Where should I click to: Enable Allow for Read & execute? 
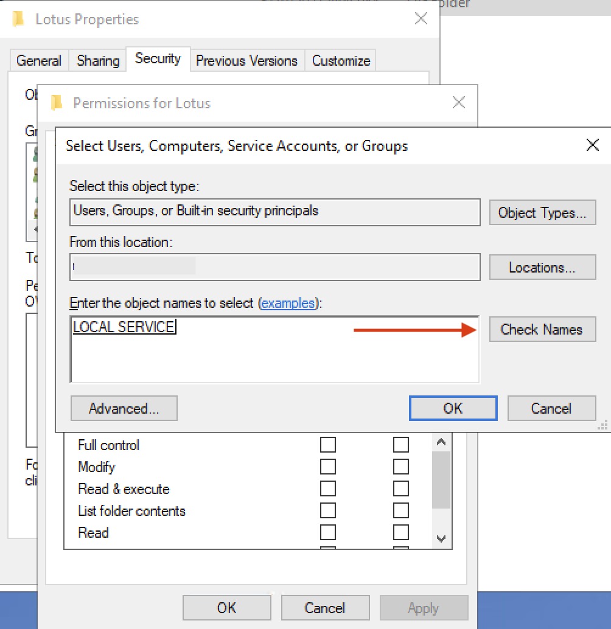328,488
